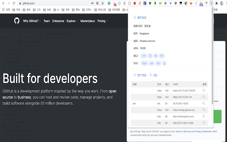
Task: Select the ssh protocol tag
Action: [151, 63]
